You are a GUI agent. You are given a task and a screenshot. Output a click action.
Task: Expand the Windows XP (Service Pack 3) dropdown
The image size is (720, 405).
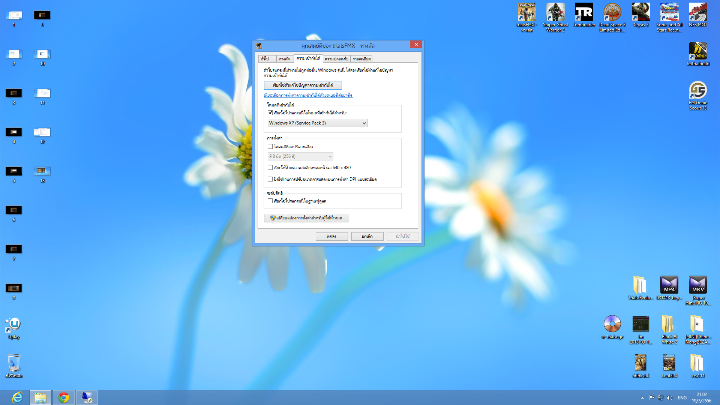pyautogui.click(x=317, y=123)
